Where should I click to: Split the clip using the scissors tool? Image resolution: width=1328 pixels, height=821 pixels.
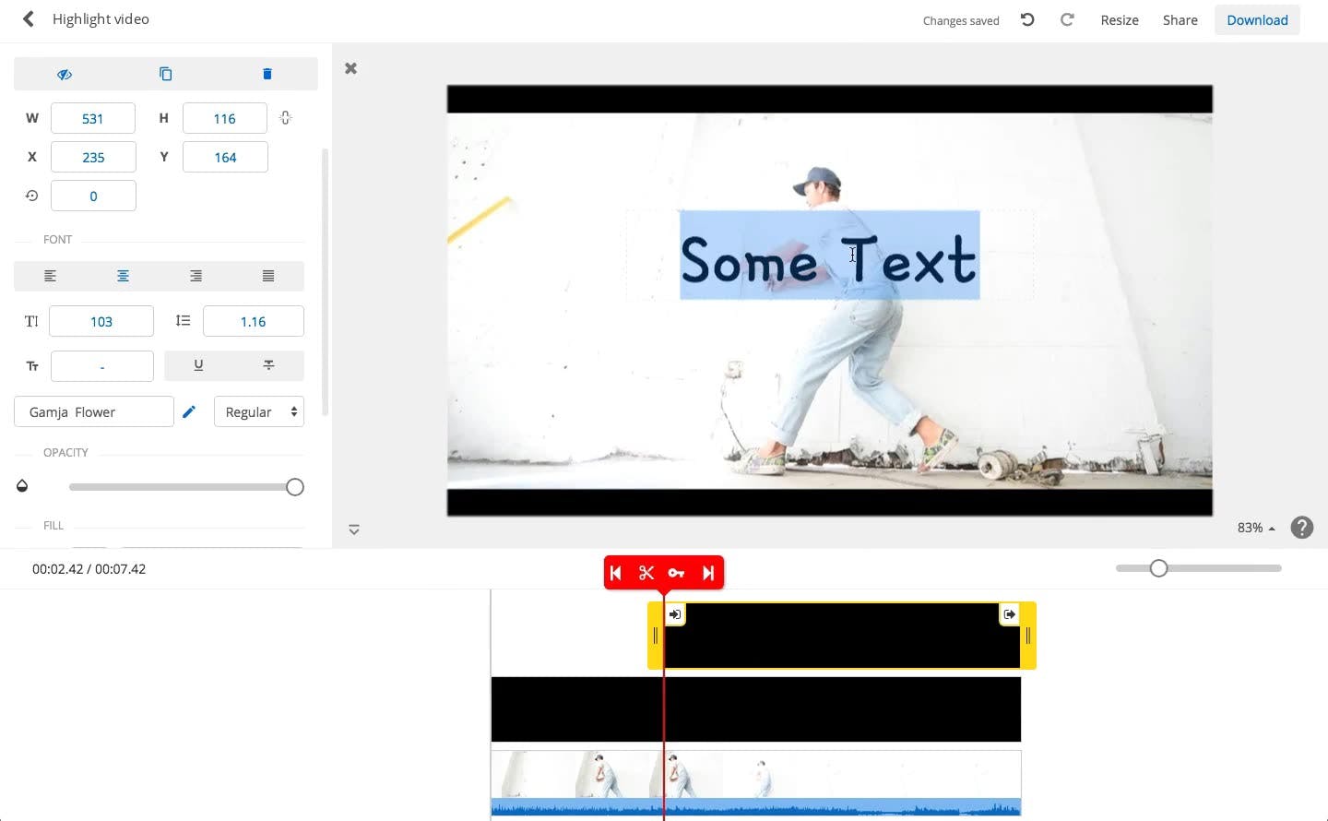point(646,572)
